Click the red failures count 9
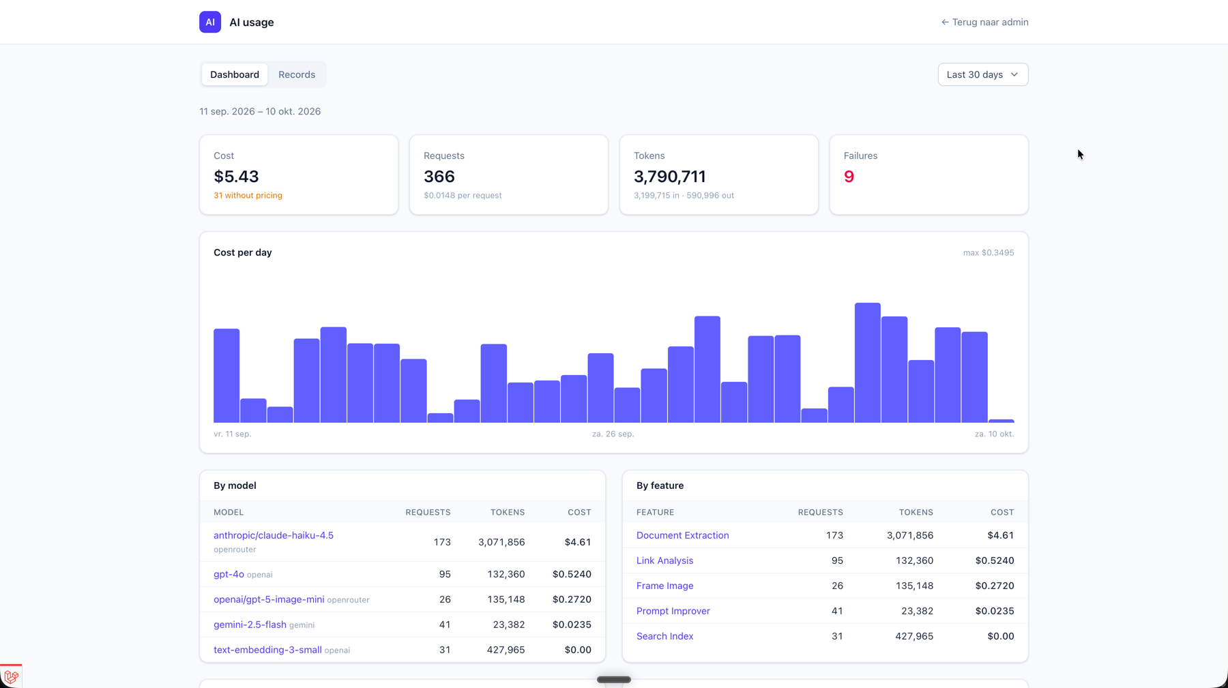The height and width of the screenshot is (688, 1228). (x=849, y=177)
